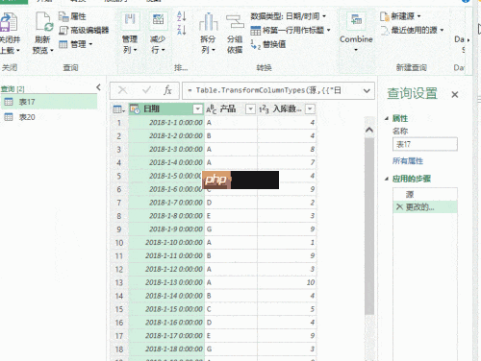481x361 pixels.
Task: Cancel formula edit with X icon
Action: click(123, 90)
